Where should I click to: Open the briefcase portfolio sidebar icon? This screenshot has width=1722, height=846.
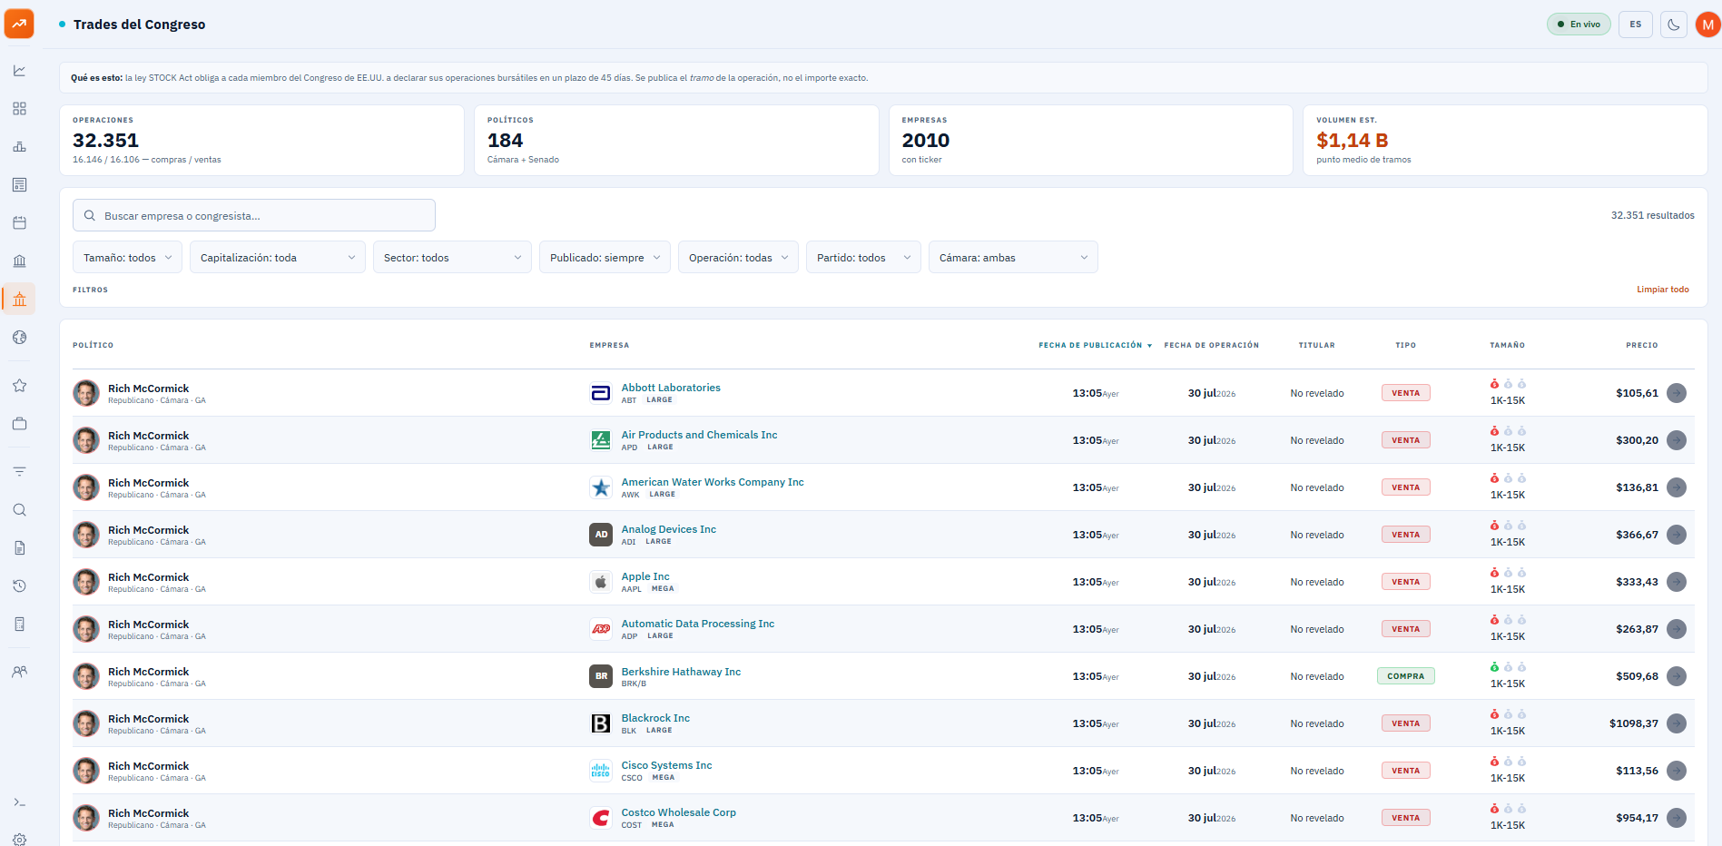tap(19, 424)
